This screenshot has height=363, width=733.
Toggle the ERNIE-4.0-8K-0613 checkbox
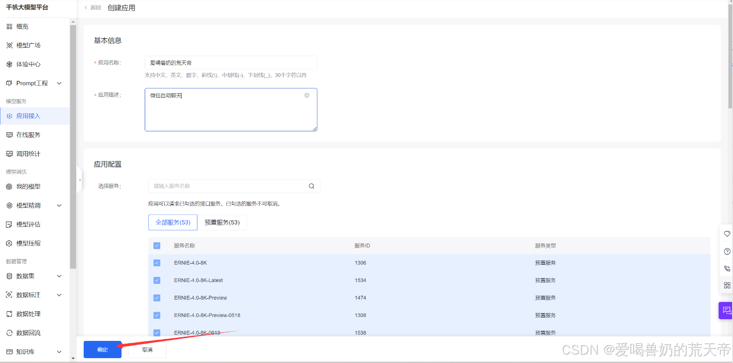click(x=157, y=333)
